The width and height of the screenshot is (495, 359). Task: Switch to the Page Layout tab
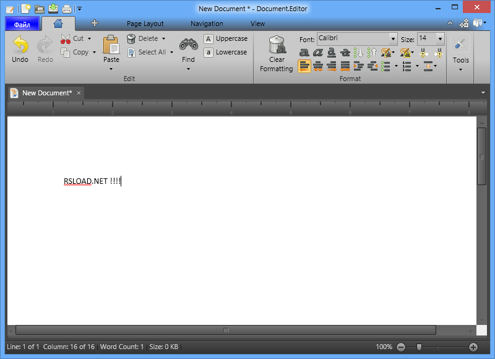(145, 24)
